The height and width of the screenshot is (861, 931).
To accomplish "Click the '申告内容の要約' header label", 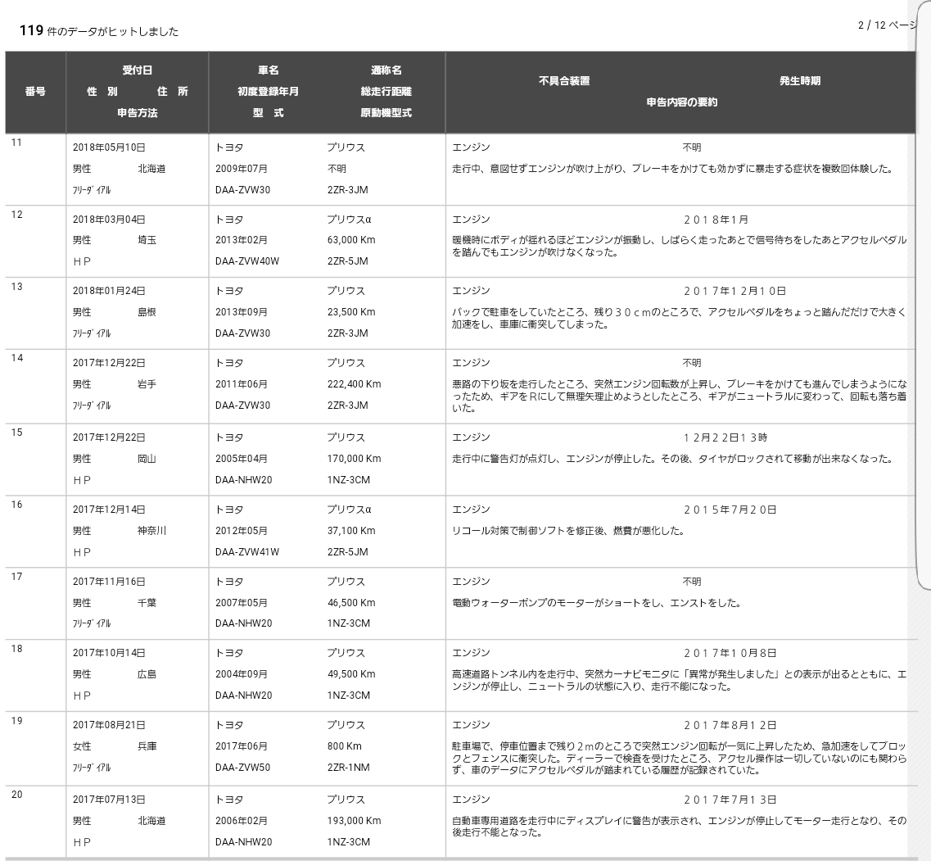I will (x=681, y=102).
